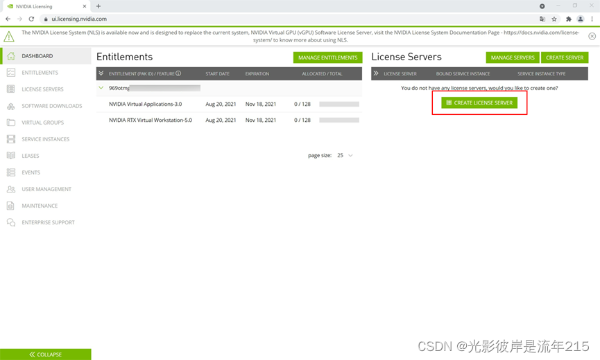600x360 pixels.
Task: Click the License Server column header
Action: pyautogui.click(x=400, y=73)
